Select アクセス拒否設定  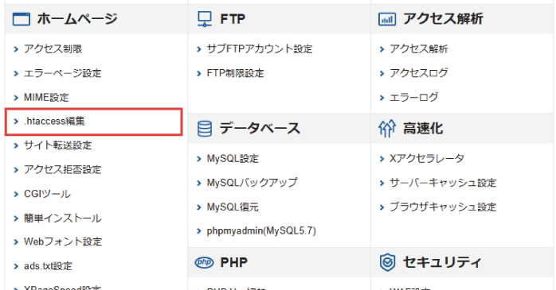(62, 169)
